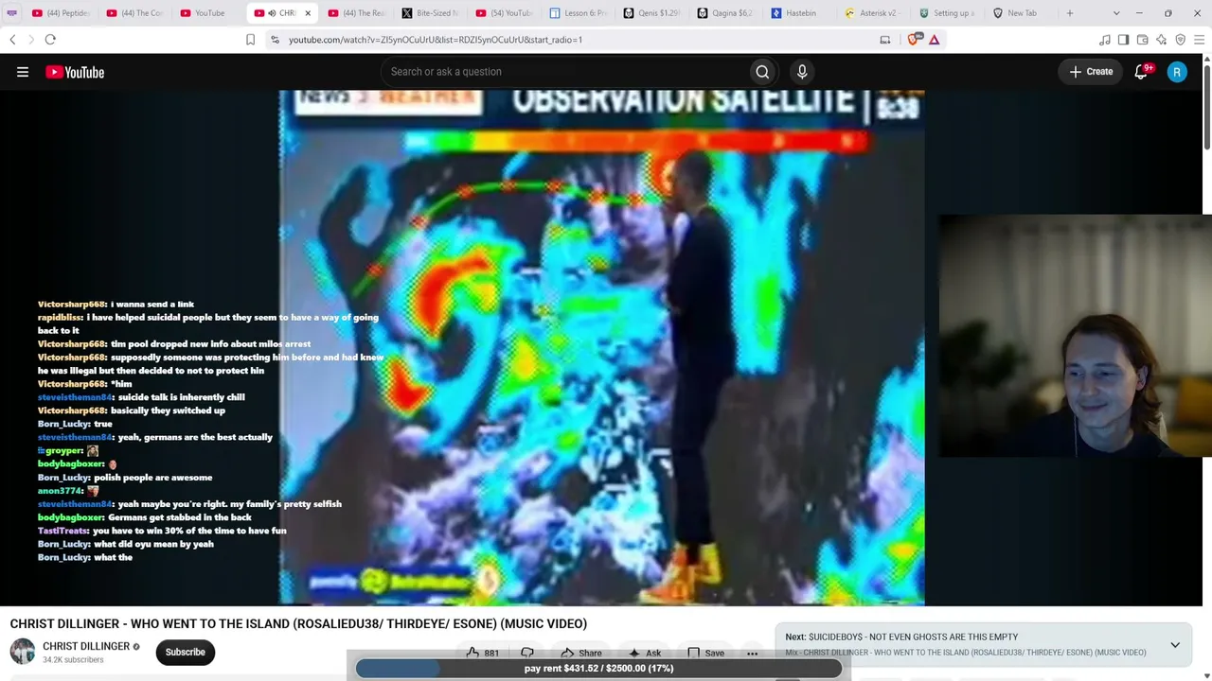Go back with browser back arrow
The width and height of the screenshot is (1212, 681).
point(12,40)
